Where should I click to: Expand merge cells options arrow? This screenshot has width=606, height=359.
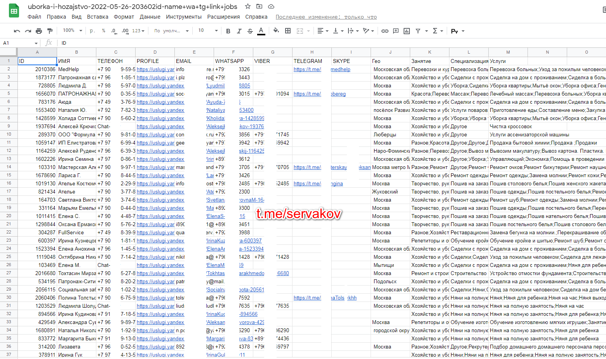pyautogui.click(x=308, y=31)
